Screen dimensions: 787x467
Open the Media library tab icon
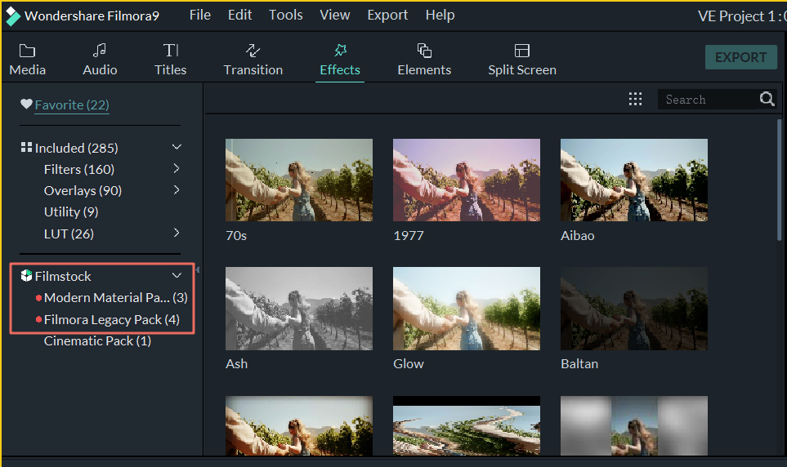click(27, 51)
